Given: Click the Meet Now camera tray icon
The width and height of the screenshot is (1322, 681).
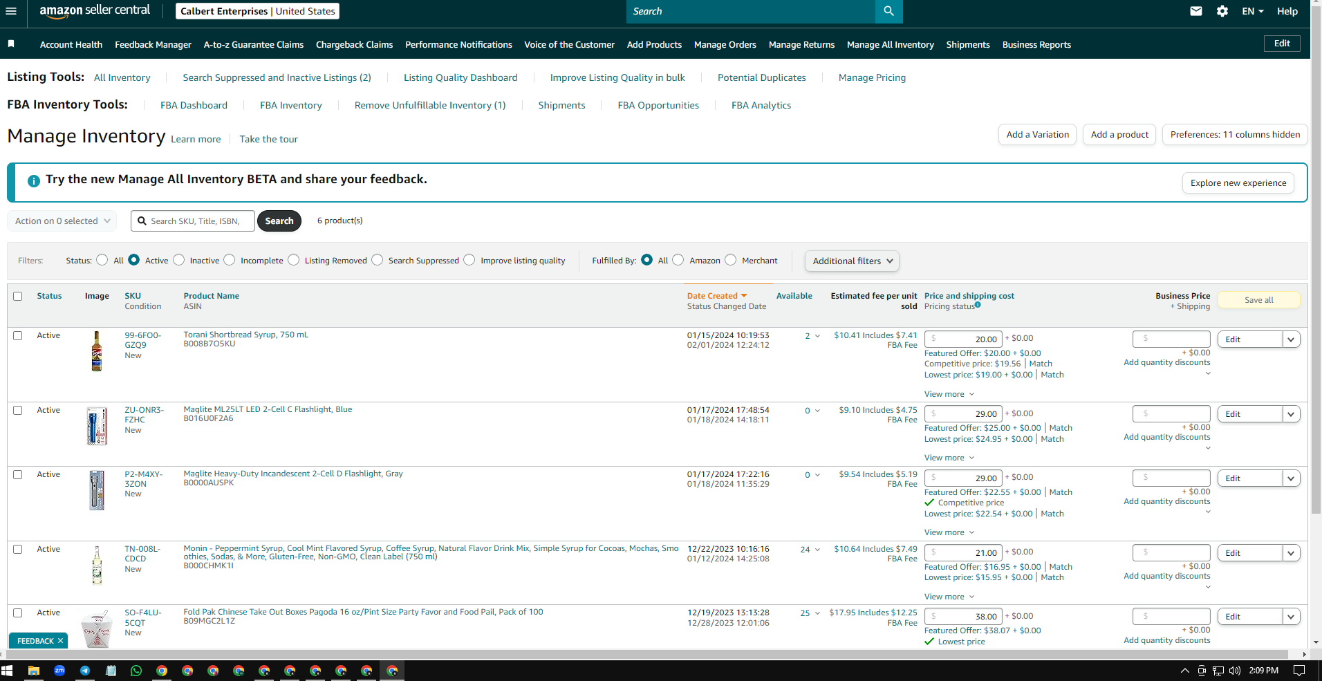Looking at the screenshot, I should click(x=1202, y=671).
